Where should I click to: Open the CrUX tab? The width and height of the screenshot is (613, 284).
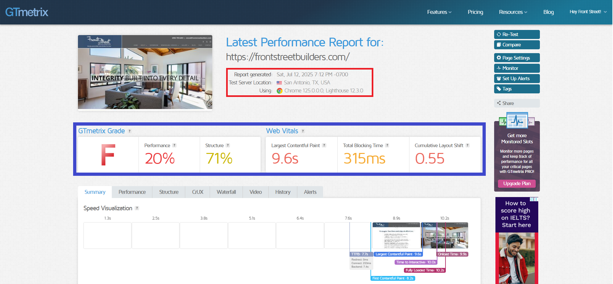click(197, 192)
